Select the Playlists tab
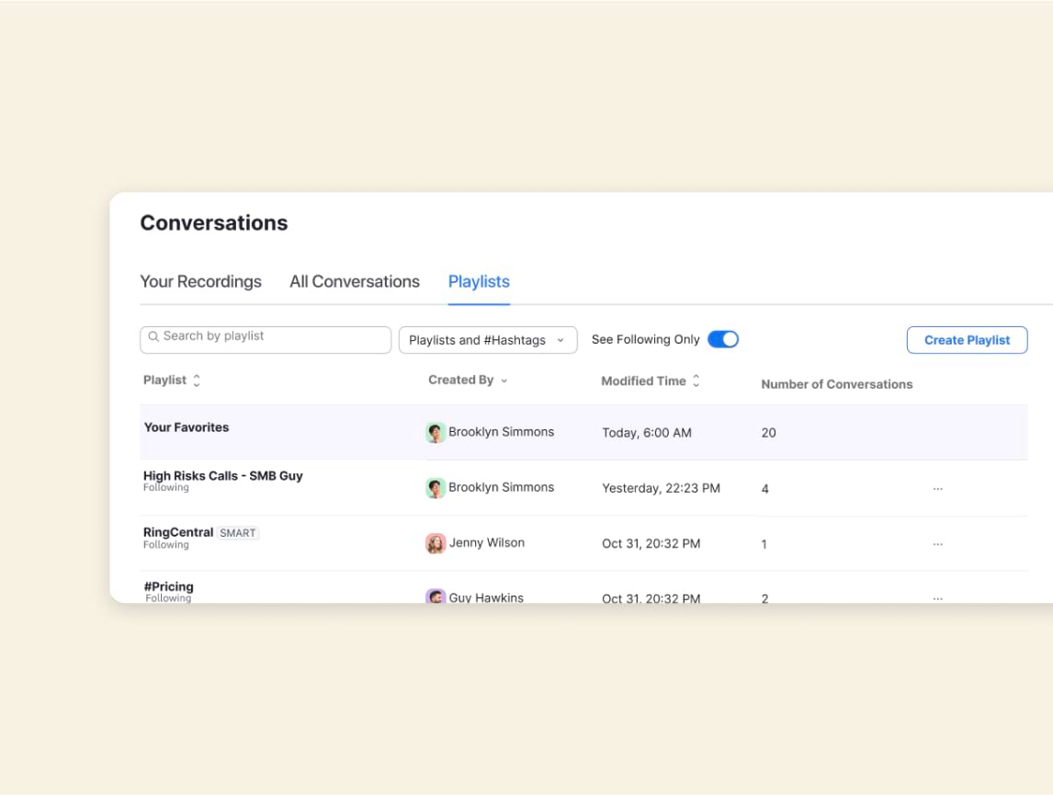The width and height of the screenshot is (1053, 795). 479,282
